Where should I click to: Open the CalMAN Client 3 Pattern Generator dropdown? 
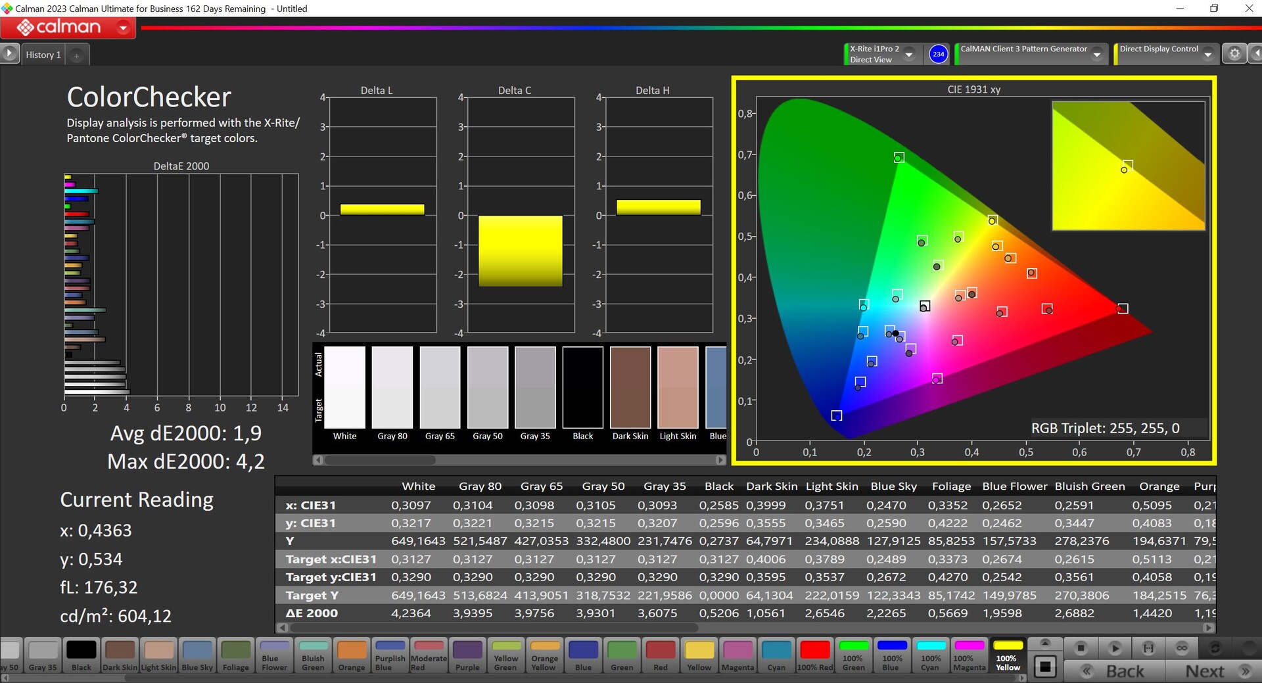coord(1096,55)
